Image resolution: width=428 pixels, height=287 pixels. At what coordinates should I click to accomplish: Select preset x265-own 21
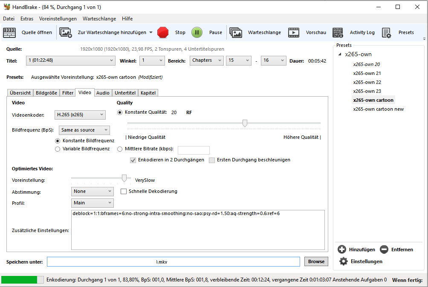point(367,73)
